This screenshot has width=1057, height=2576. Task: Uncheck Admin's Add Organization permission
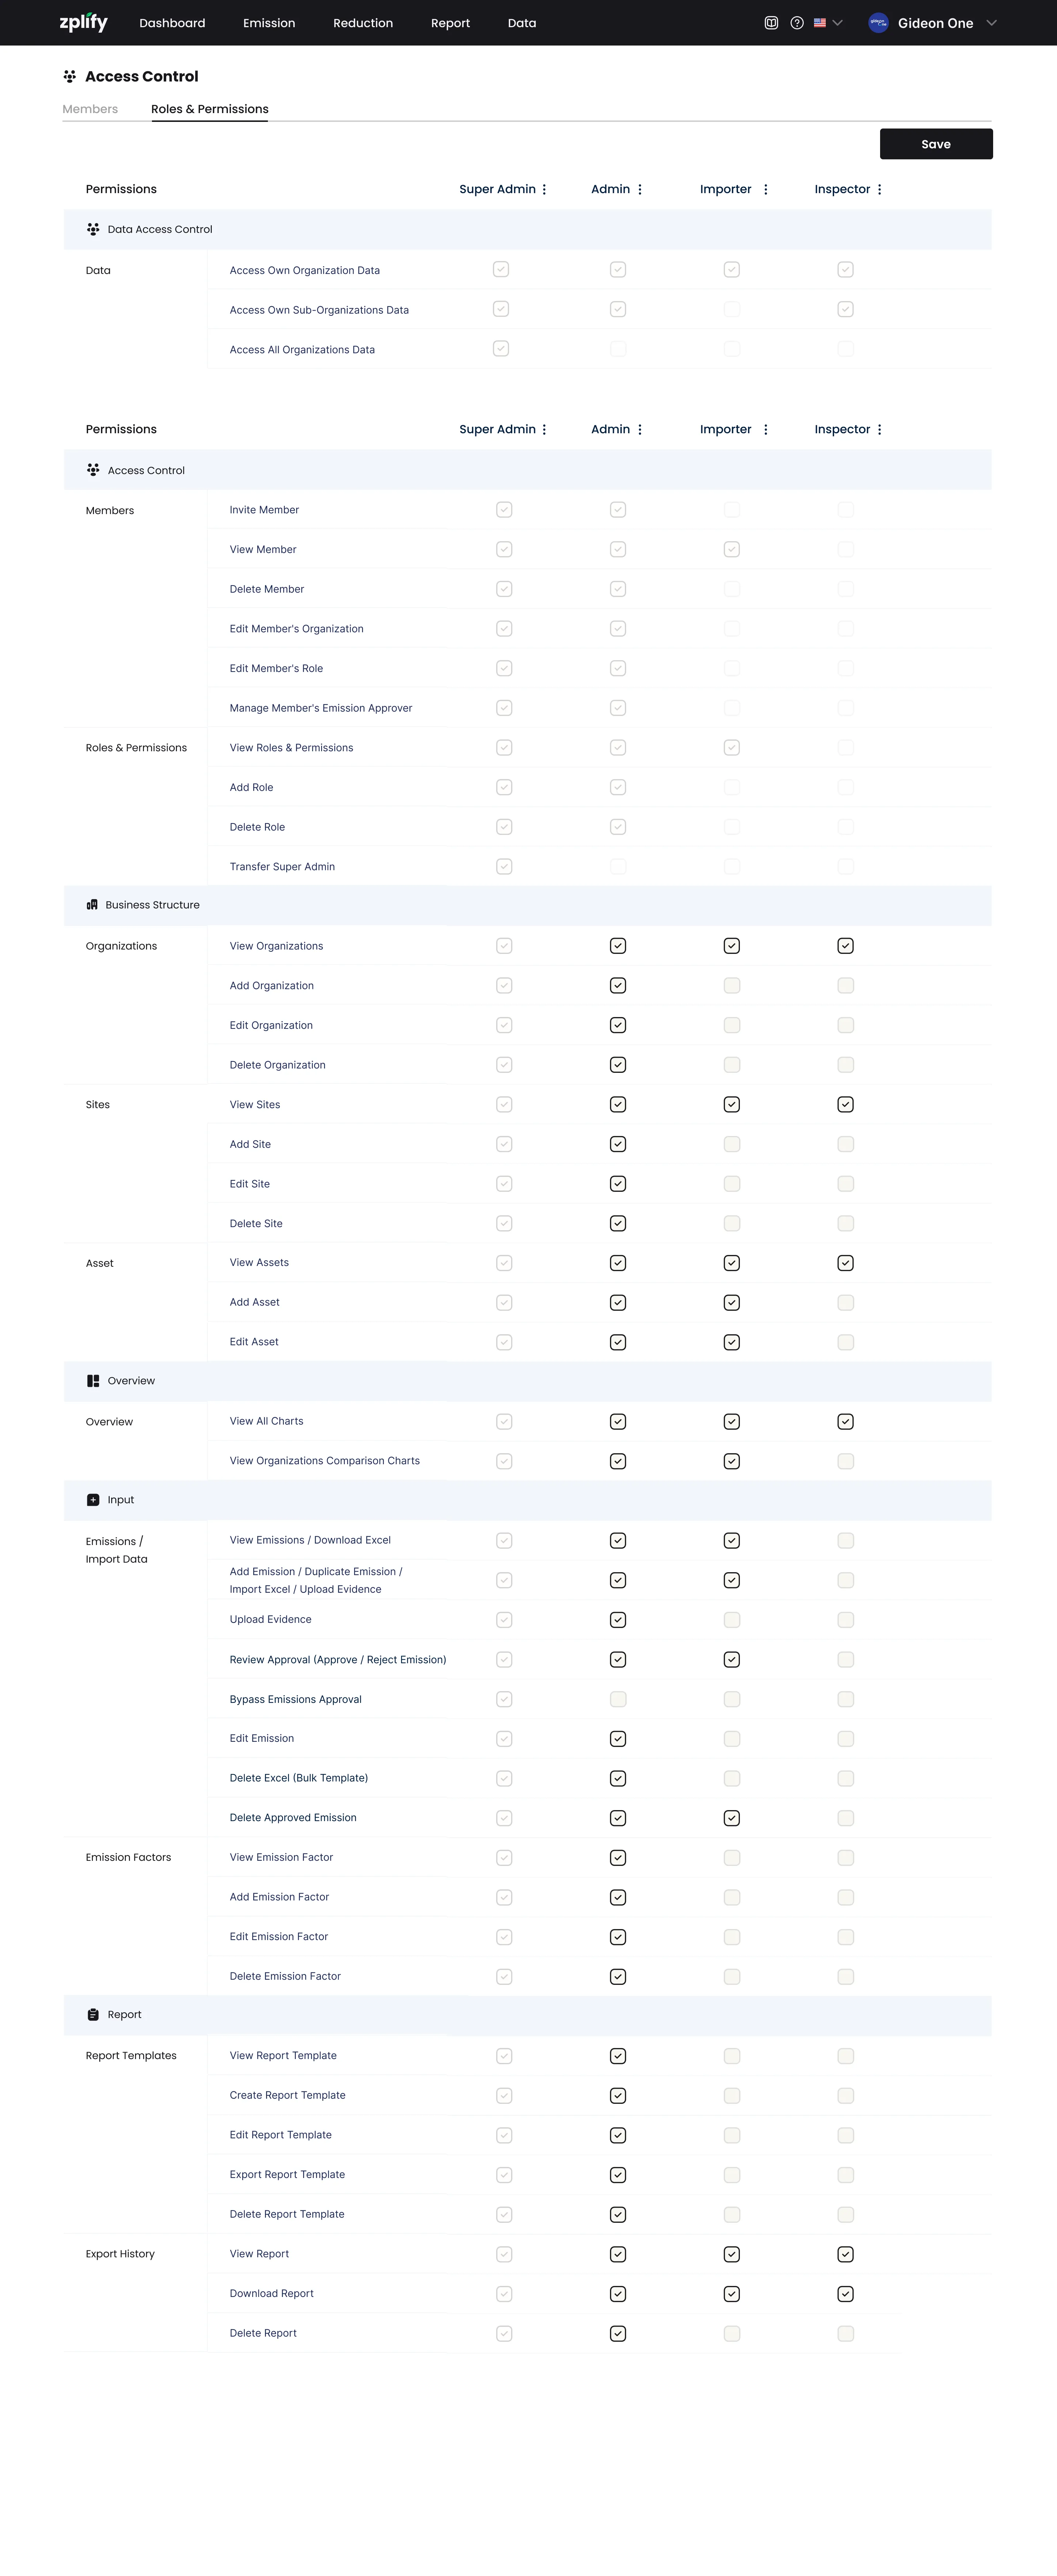pyautogui.click(x=618, y=986)
